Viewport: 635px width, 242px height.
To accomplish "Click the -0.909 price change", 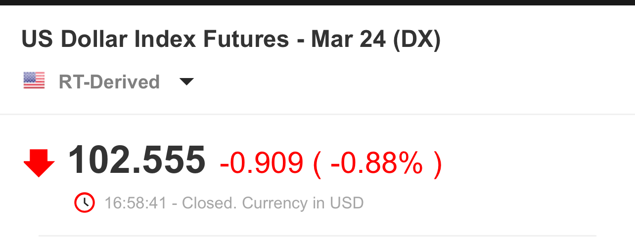I will [261, 162].
